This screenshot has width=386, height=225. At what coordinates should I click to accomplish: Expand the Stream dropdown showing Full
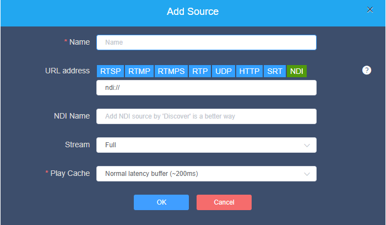point(206,145)
